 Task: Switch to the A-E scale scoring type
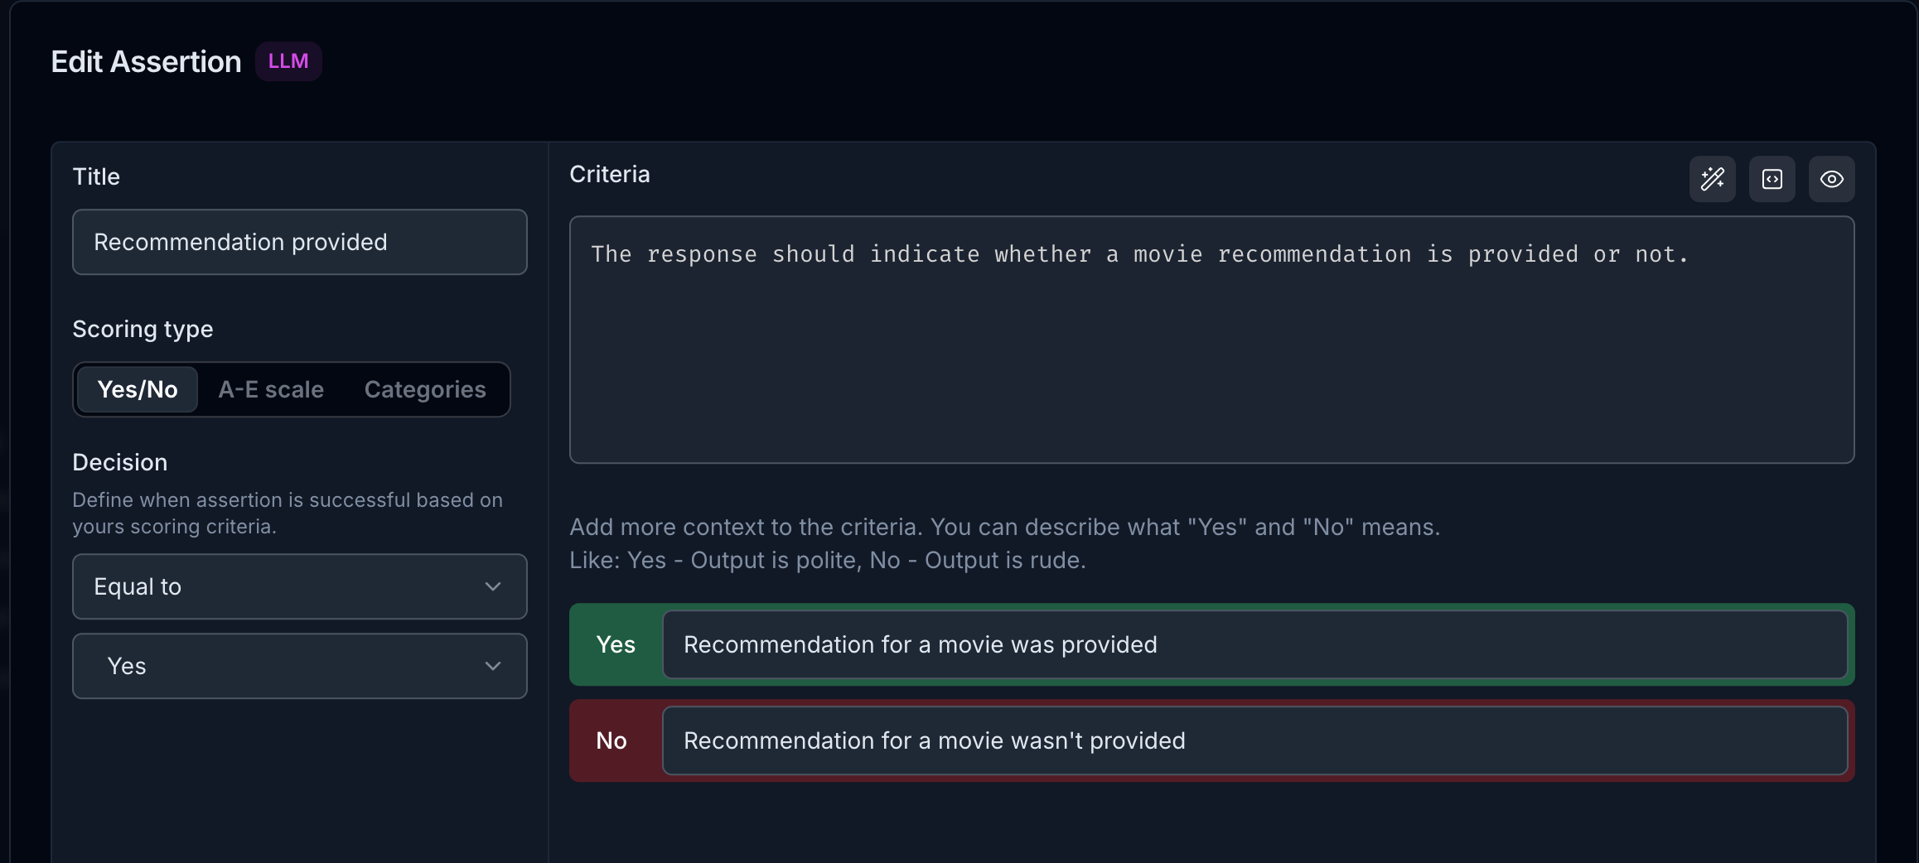(271, 389)
